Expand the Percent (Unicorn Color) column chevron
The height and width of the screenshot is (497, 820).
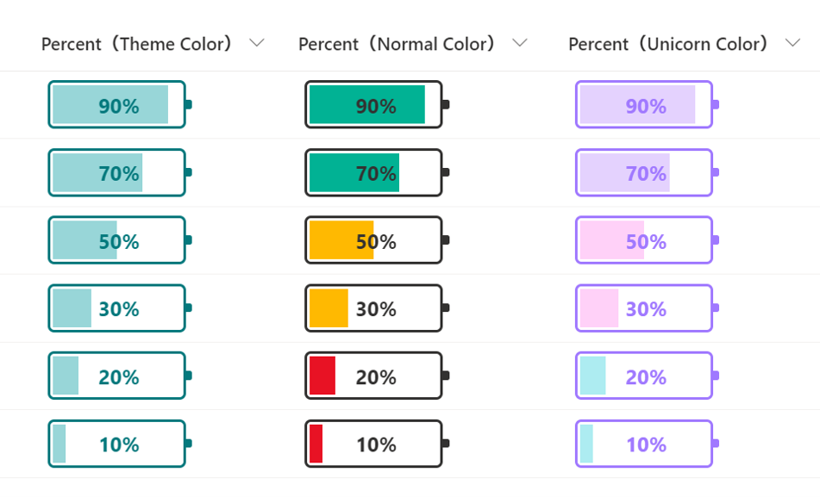tap(792, 43)
